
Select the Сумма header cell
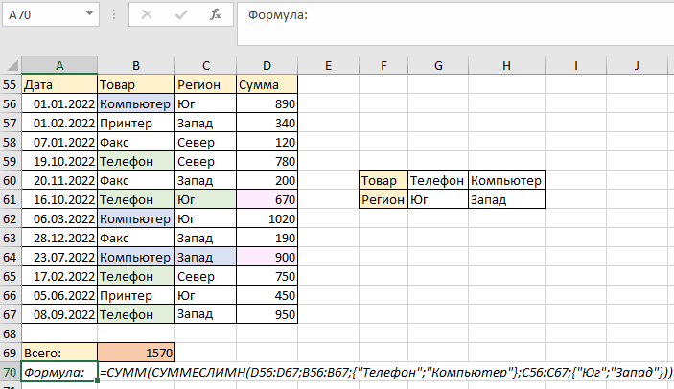pyautogui.click(x=266, y=84)
